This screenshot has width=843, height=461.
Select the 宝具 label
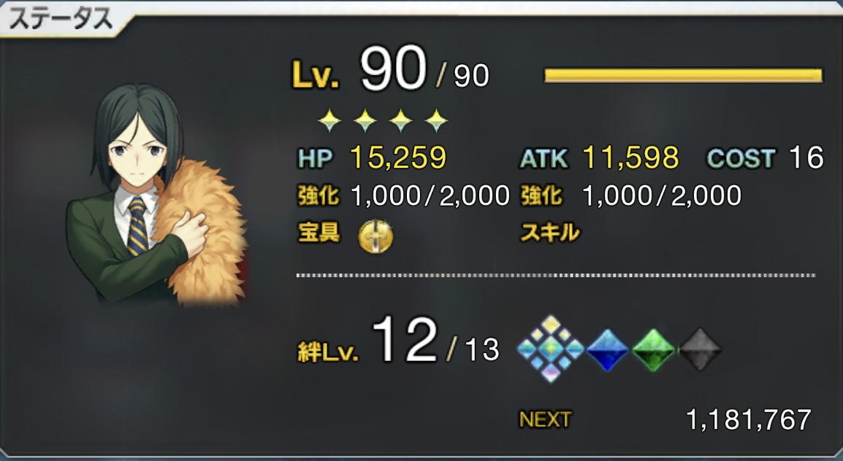[318, 233]
